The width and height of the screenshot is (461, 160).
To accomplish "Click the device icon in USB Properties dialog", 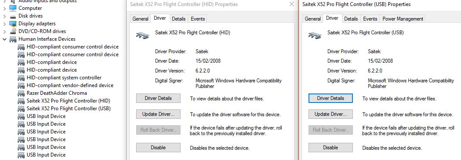I will pyautogui.click(x=315, y=35).
